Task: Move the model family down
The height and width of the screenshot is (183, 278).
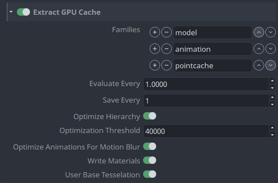Action: (271, 33)
